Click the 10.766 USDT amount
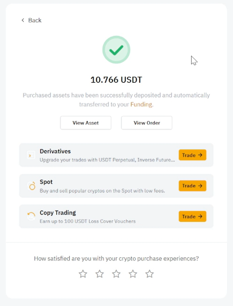 click(116, 80)
